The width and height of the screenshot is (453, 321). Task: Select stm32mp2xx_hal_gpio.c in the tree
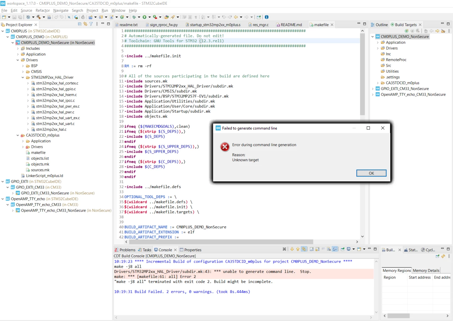[x=56, y=89]
